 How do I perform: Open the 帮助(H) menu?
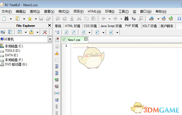(x=161, y=12)
